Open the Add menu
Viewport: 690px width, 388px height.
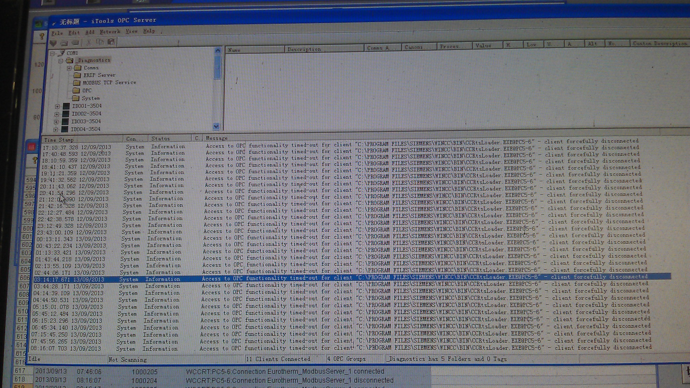pos(90,32)
